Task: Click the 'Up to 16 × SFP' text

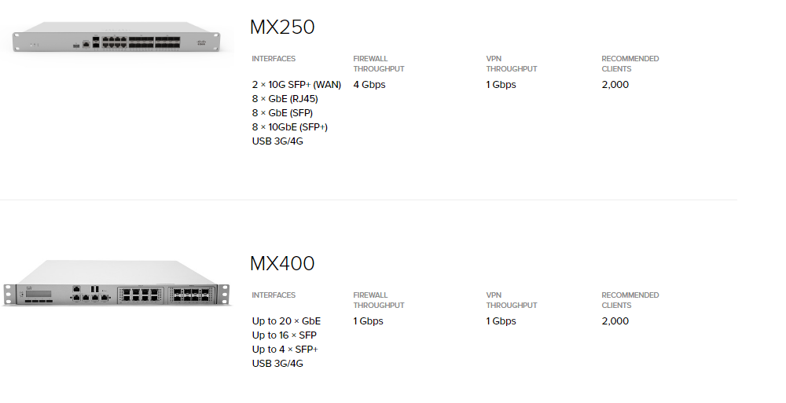Action: tap(285, 335)
